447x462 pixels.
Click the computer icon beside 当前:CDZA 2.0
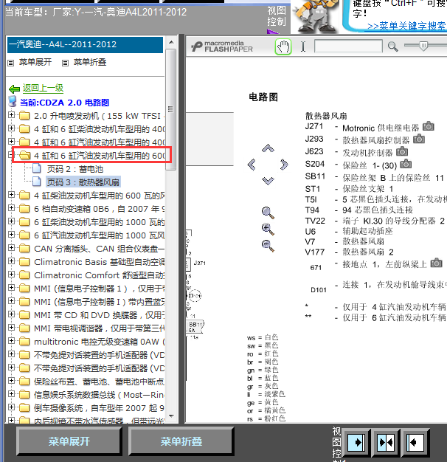point(13,101)
